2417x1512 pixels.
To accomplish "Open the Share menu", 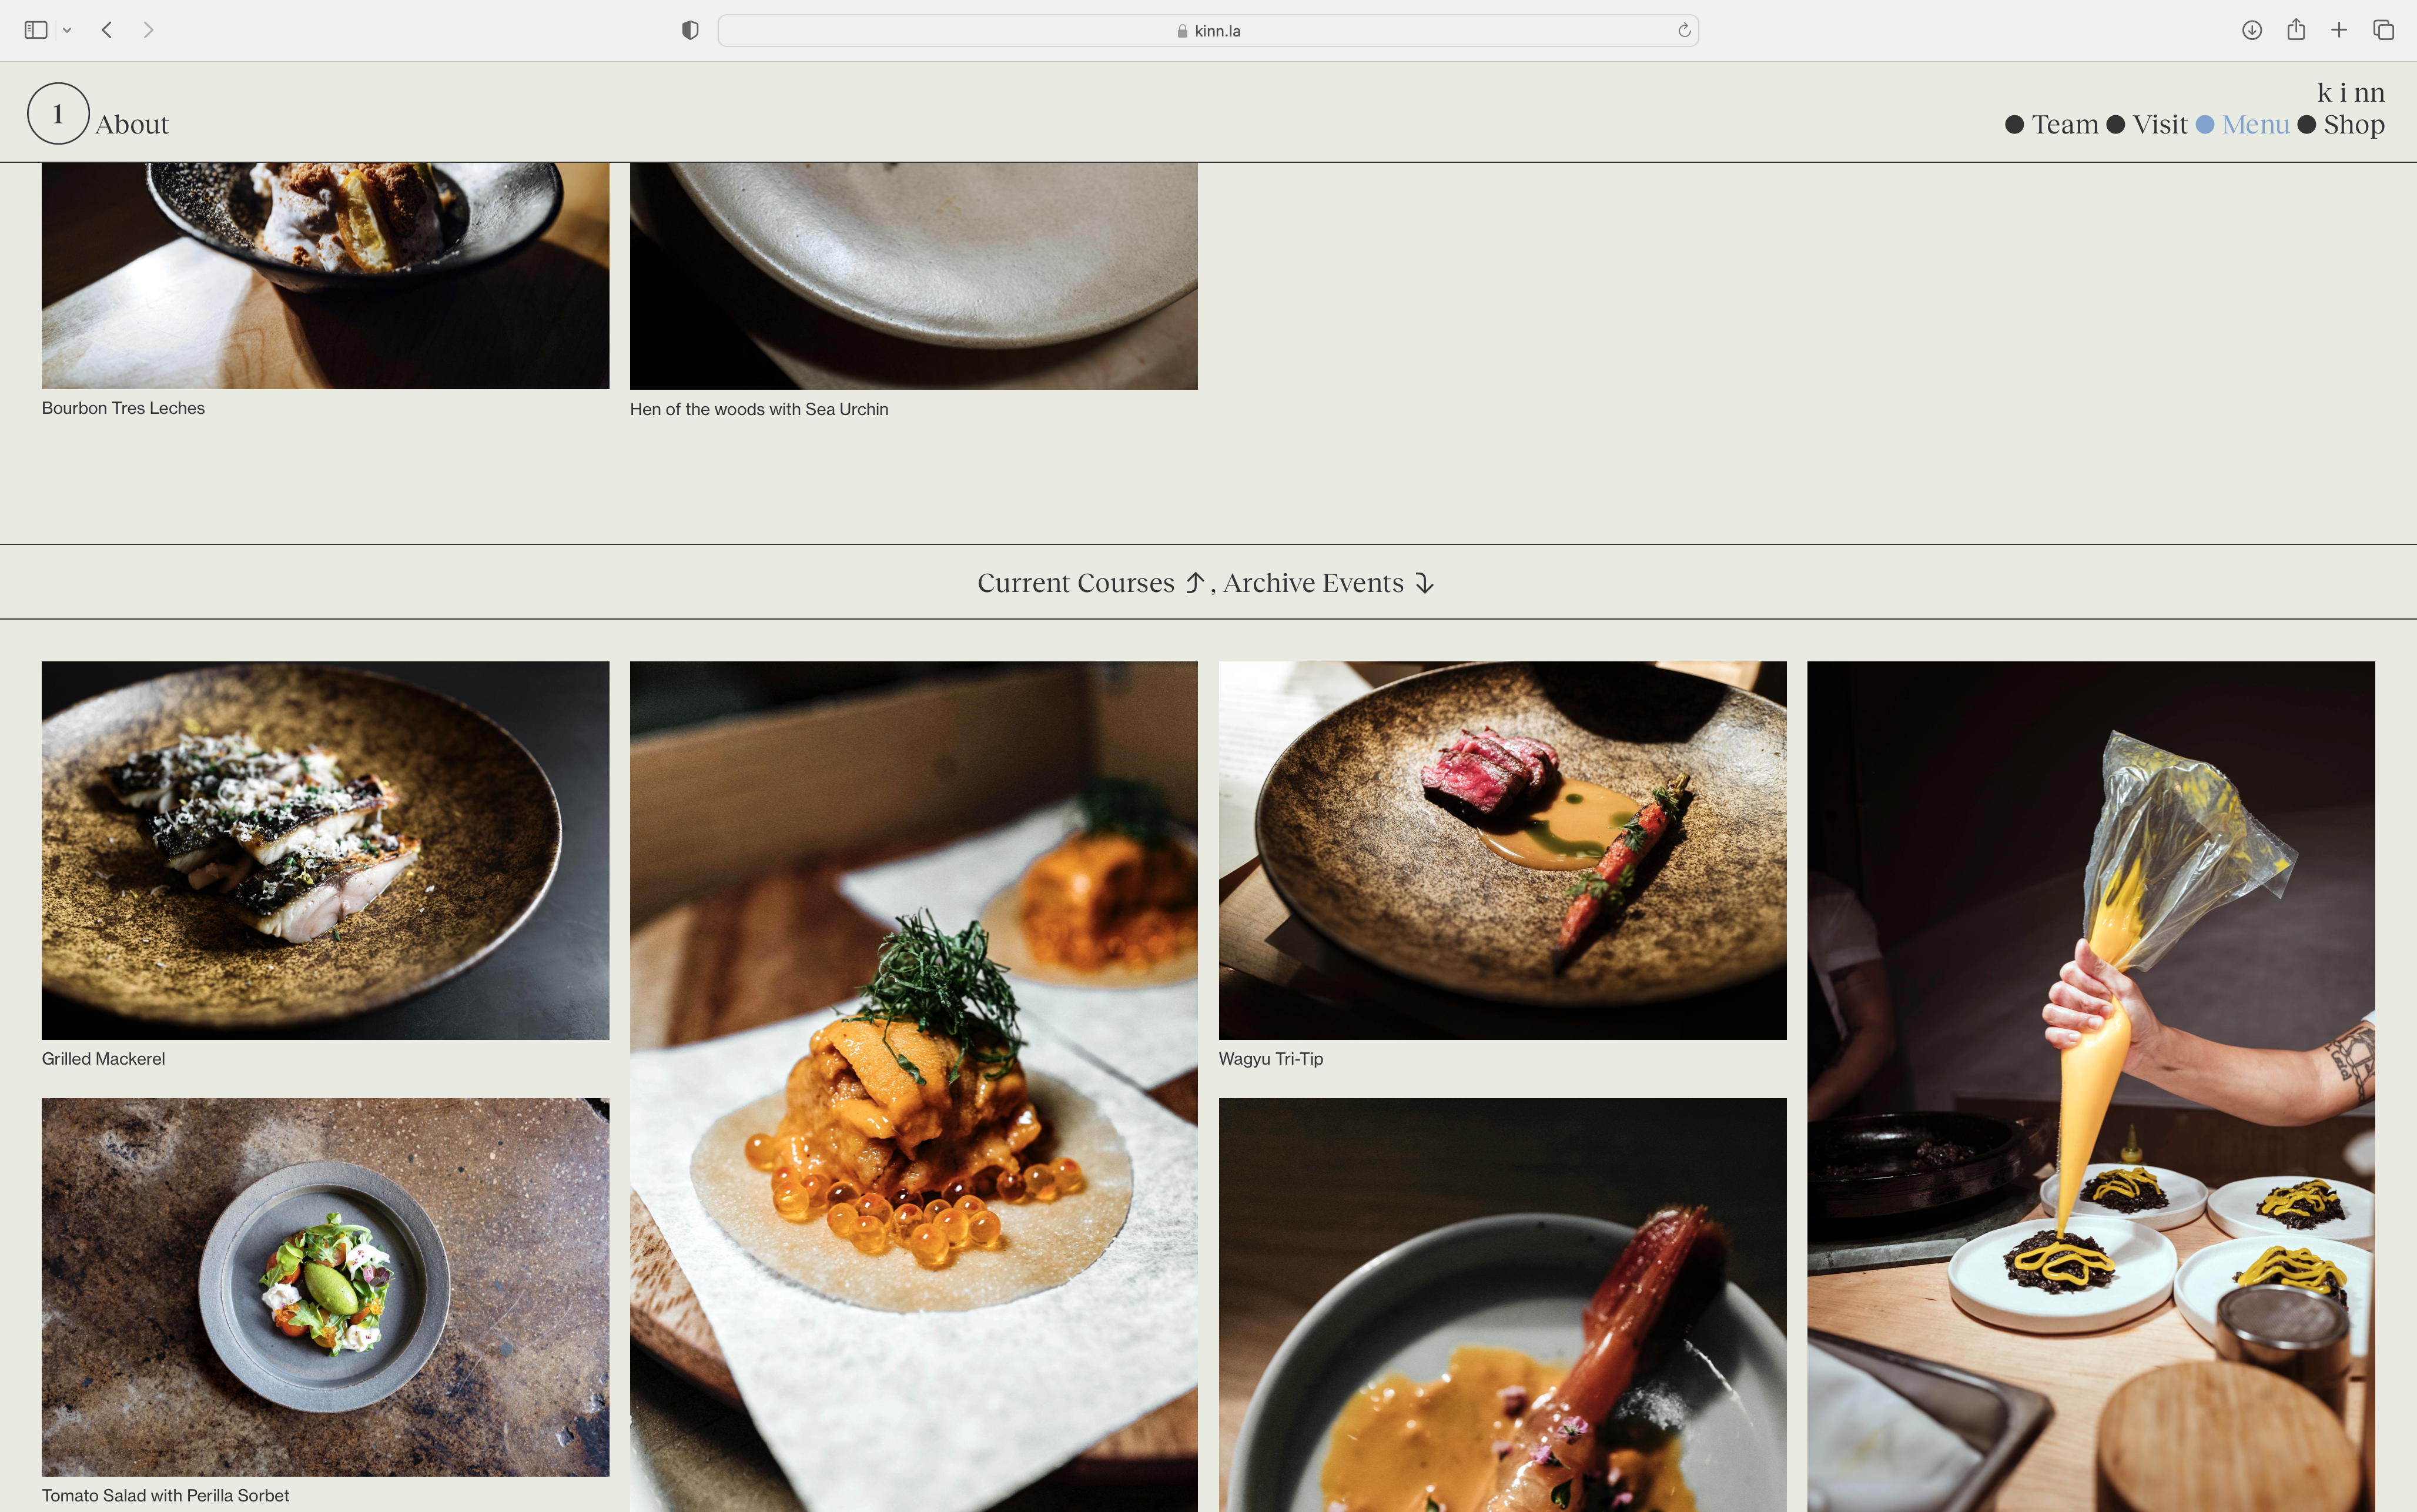I will pyautogui.click(x=2296, y=29).
